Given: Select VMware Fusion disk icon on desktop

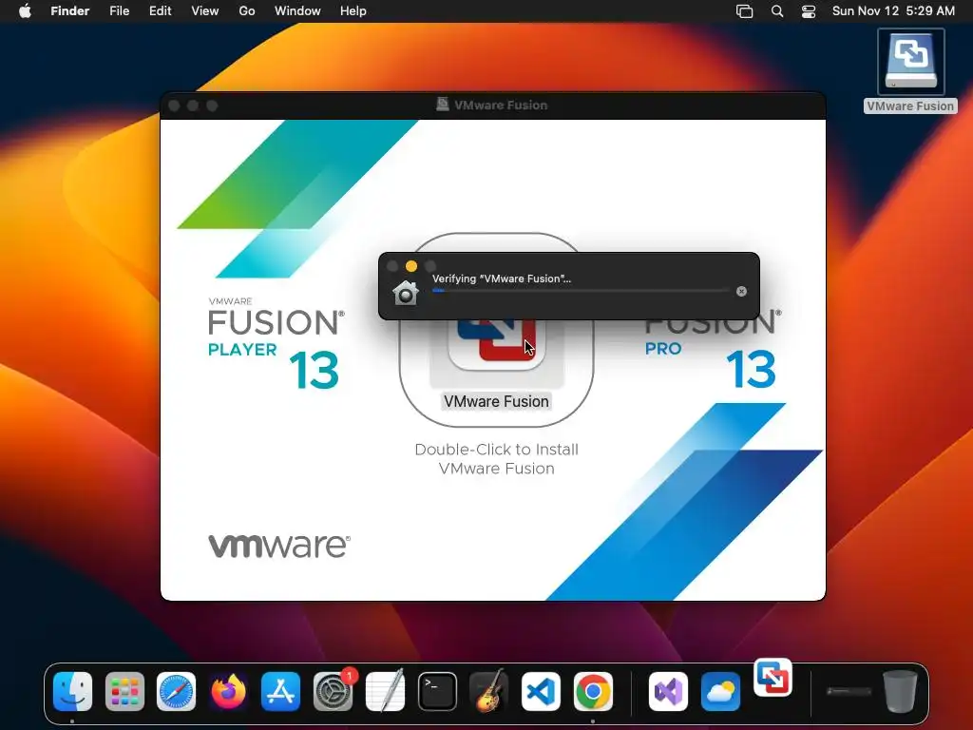Looking at the screenshot, I should click(x=910, y=62).
